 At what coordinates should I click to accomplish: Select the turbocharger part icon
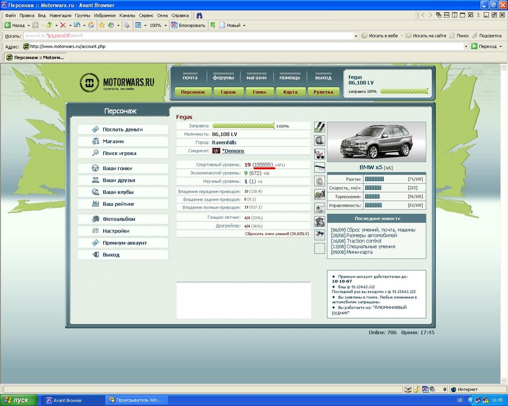coord(320,208)
